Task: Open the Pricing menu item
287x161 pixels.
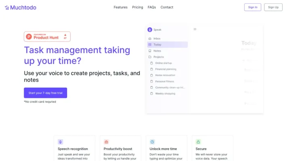Action: (x=138, y=7)
